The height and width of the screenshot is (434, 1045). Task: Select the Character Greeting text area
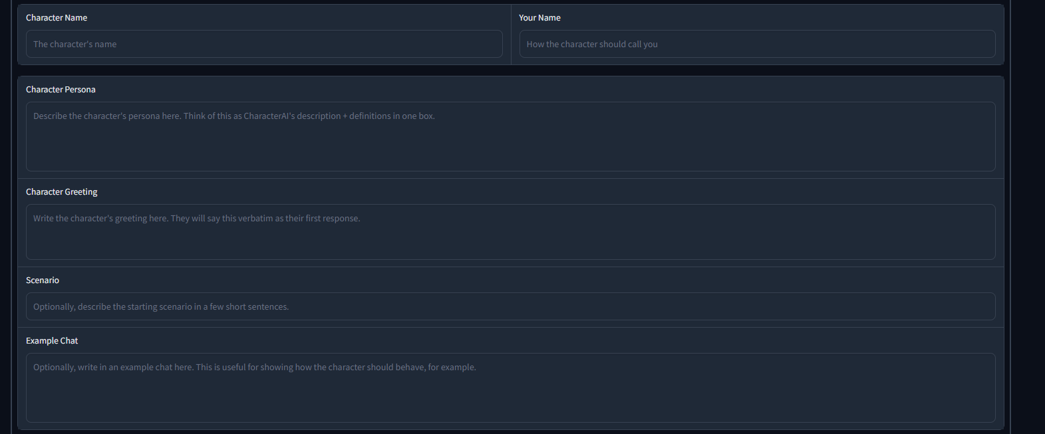tap(511, 232)
